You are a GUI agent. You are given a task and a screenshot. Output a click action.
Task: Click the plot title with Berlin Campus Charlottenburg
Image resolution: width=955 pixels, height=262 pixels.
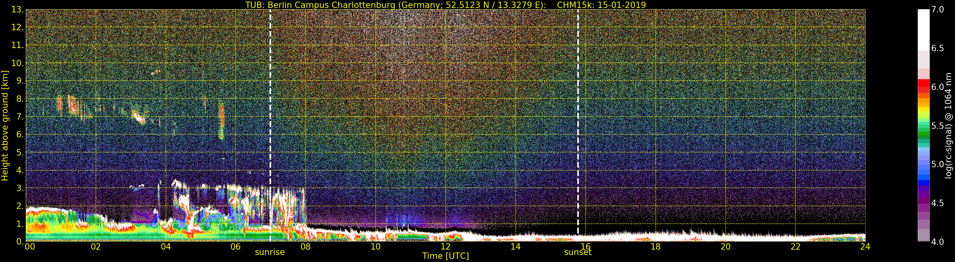(445, 5)
